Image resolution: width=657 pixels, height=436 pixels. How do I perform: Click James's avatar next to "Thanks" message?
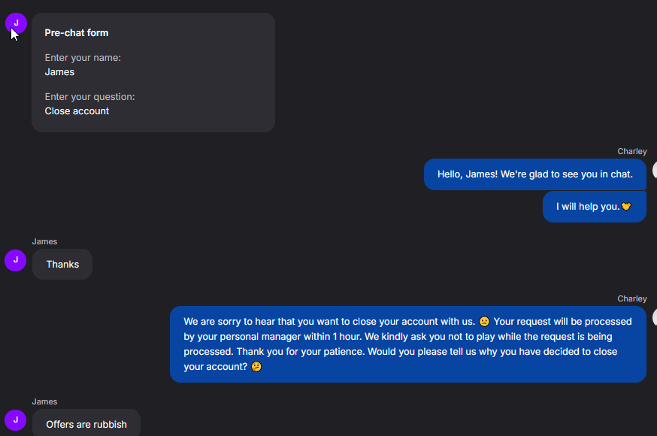pos(16,260)
